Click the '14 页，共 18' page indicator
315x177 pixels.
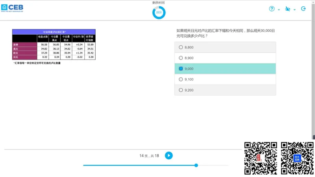[x=149, y=156]
